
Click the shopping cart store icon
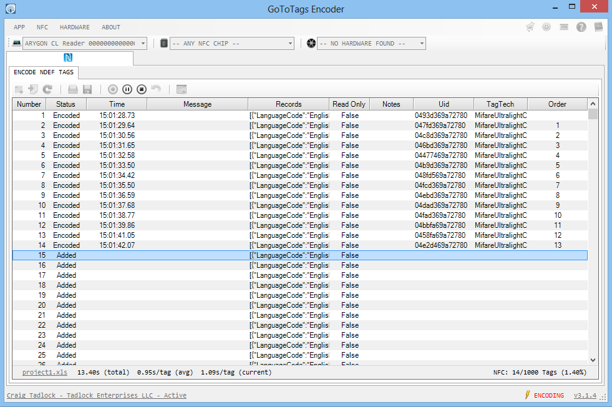click(x=530, y=27)
